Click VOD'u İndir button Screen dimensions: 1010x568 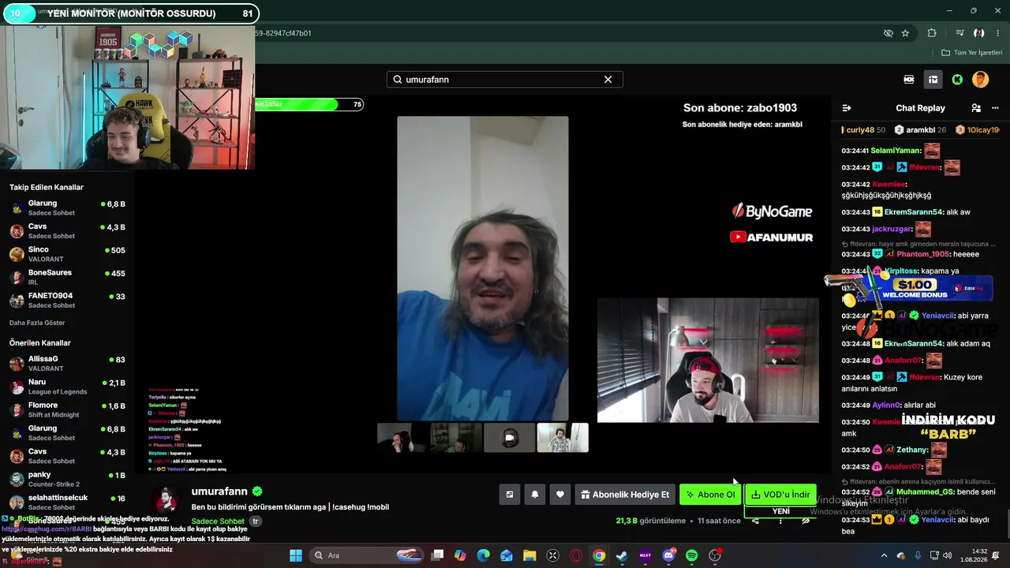pos(780,495)
